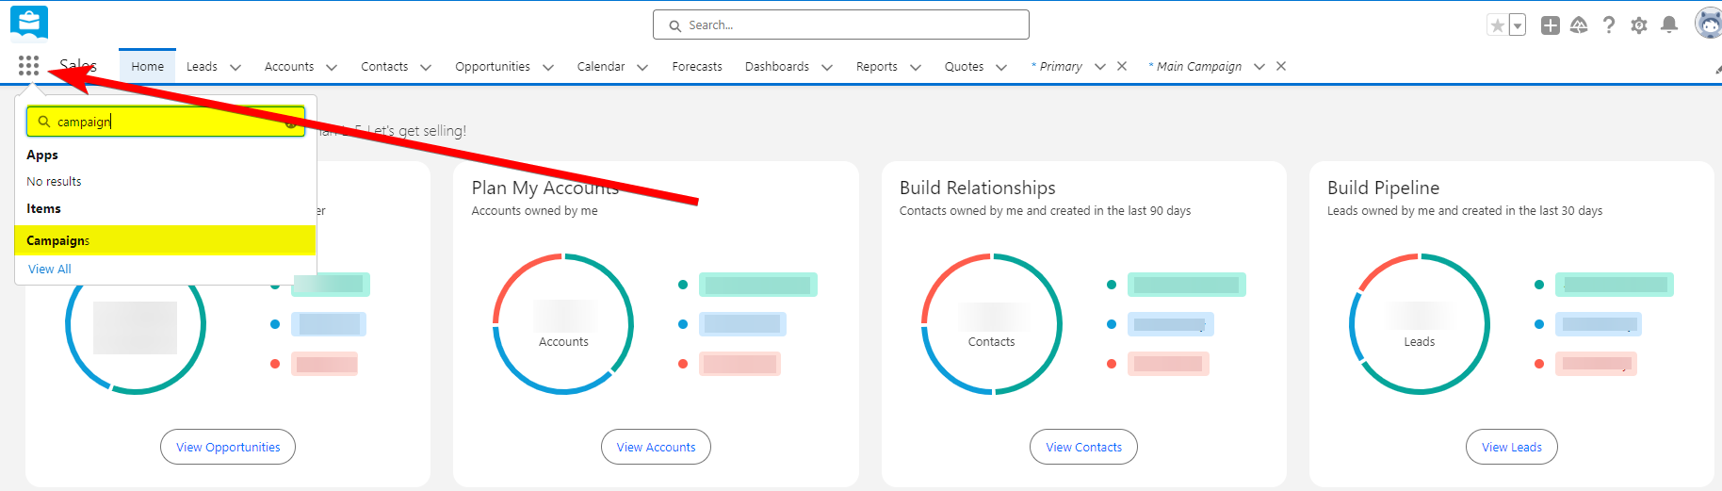This screenshot has width=1722, height=491.
Task: Click the teal legend bar in Plan My Accounts
Action: (758, 285)
